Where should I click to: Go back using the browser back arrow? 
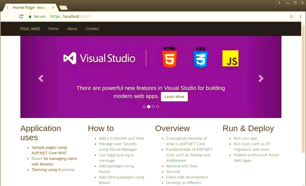6,16
